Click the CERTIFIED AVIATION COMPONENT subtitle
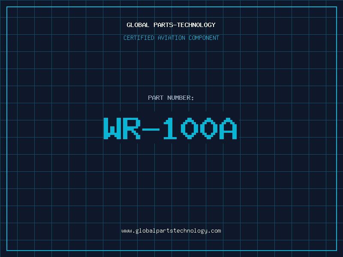Viewport: 343px width, 257px height. tap(171, 38)
